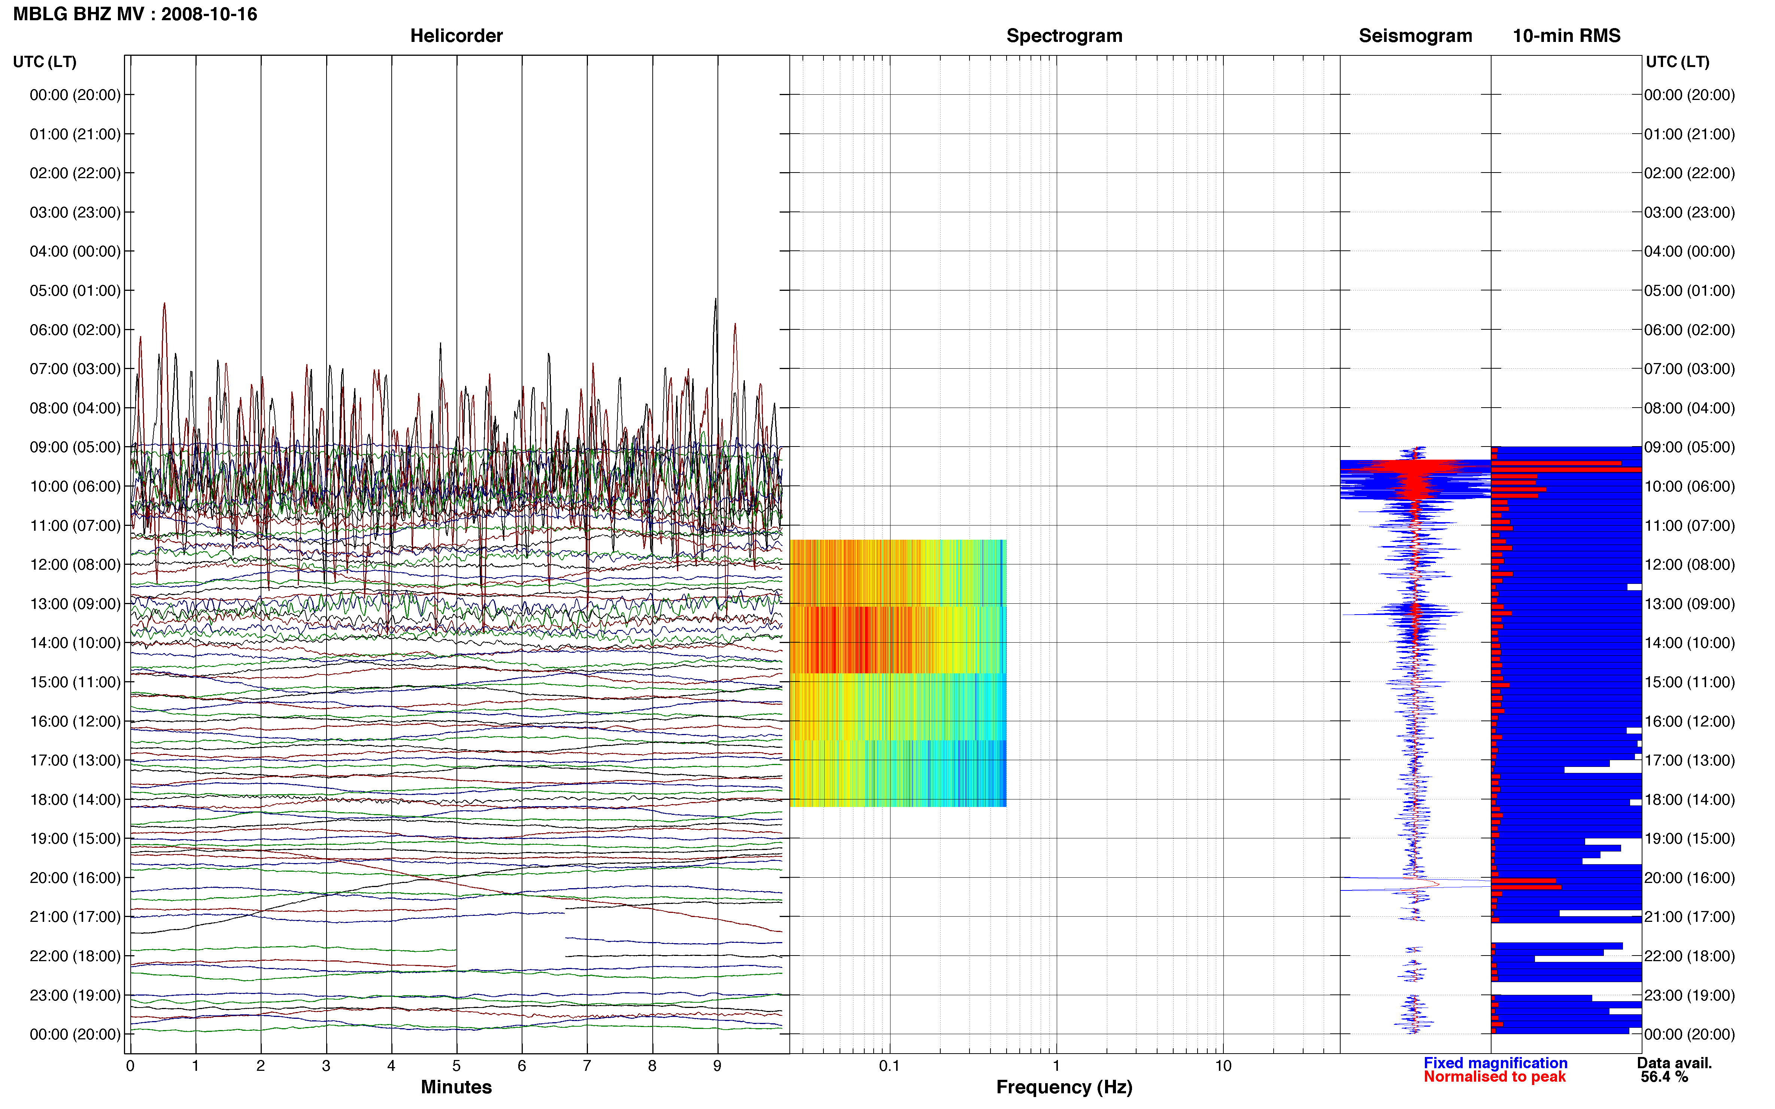The height and width of the screenshot is (1109, 1775).
Task: Click the cyan-green spectrogram block at 17:00–18:00
Action: pos(898,774)
